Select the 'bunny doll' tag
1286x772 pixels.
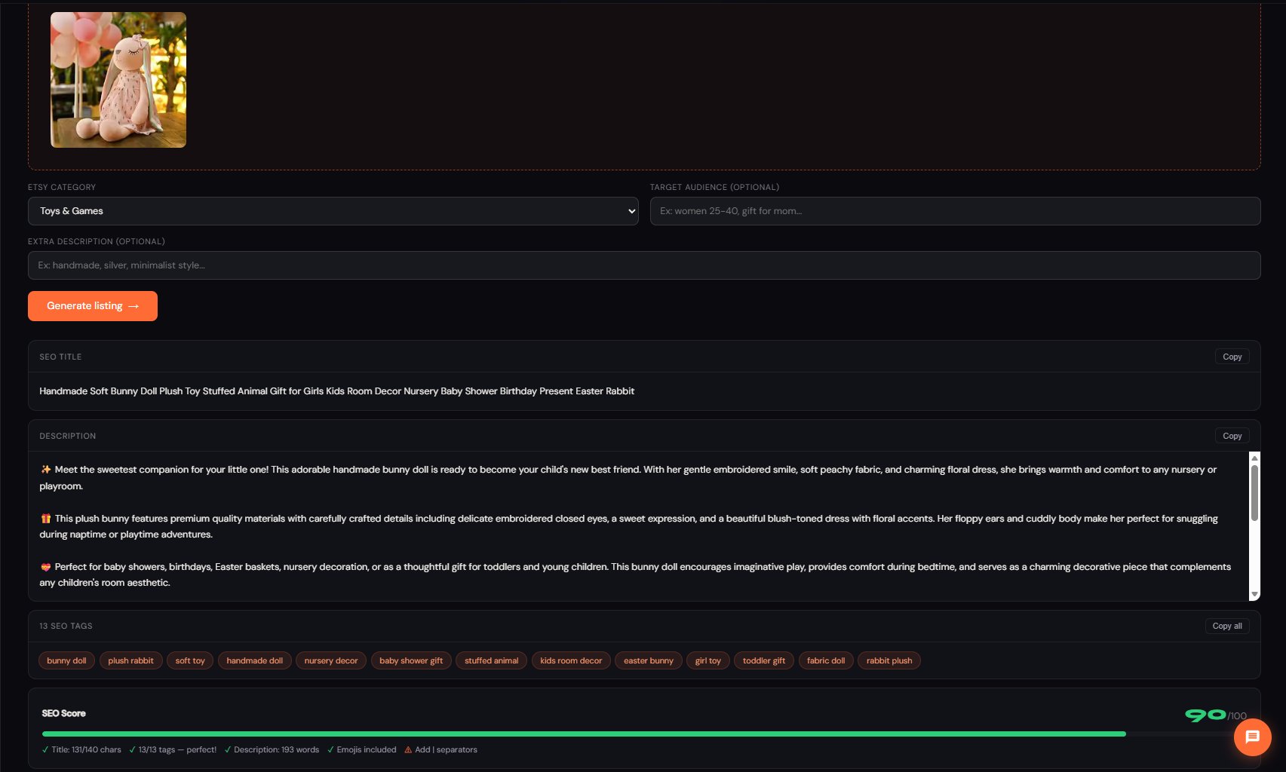66,660
